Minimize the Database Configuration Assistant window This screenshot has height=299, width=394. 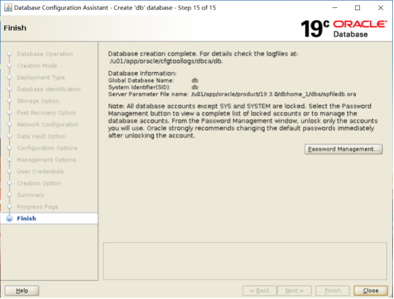[335, 8]
